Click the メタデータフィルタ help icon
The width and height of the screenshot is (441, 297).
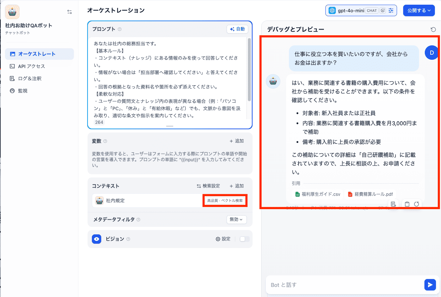click(x=138, y=219)
